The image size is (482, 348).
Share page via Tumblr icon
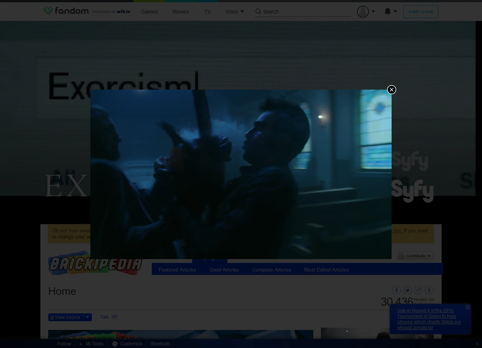[x=429, y=290]
